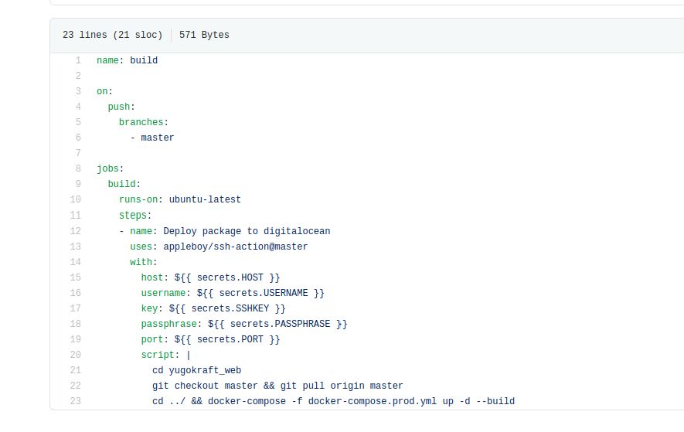Click the "name: build" code line

point(127,60)
